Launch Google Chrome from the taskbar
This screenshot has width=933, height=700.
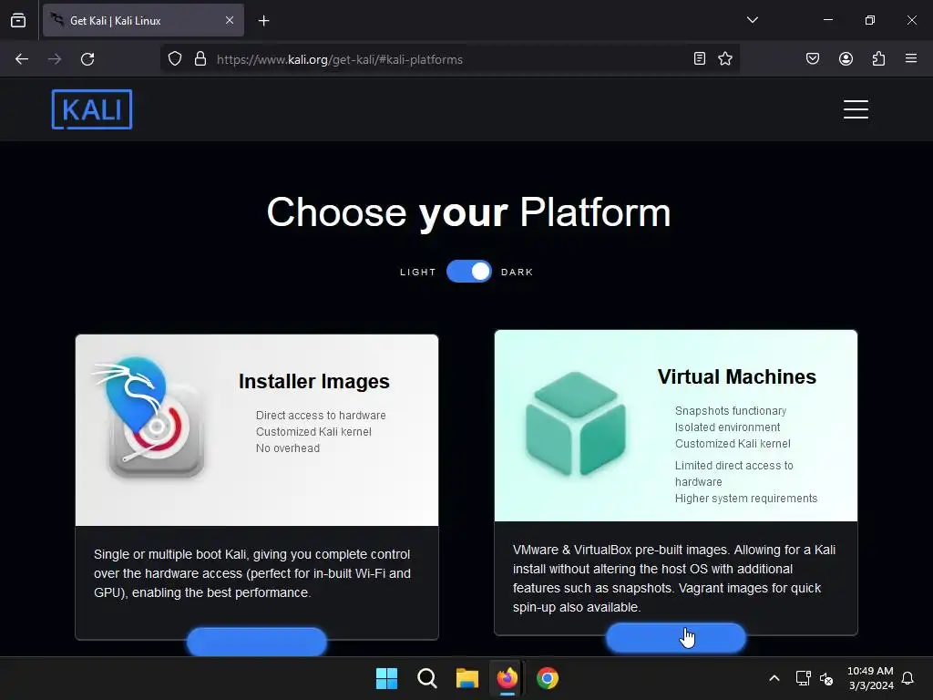click(x=548, y=678)
